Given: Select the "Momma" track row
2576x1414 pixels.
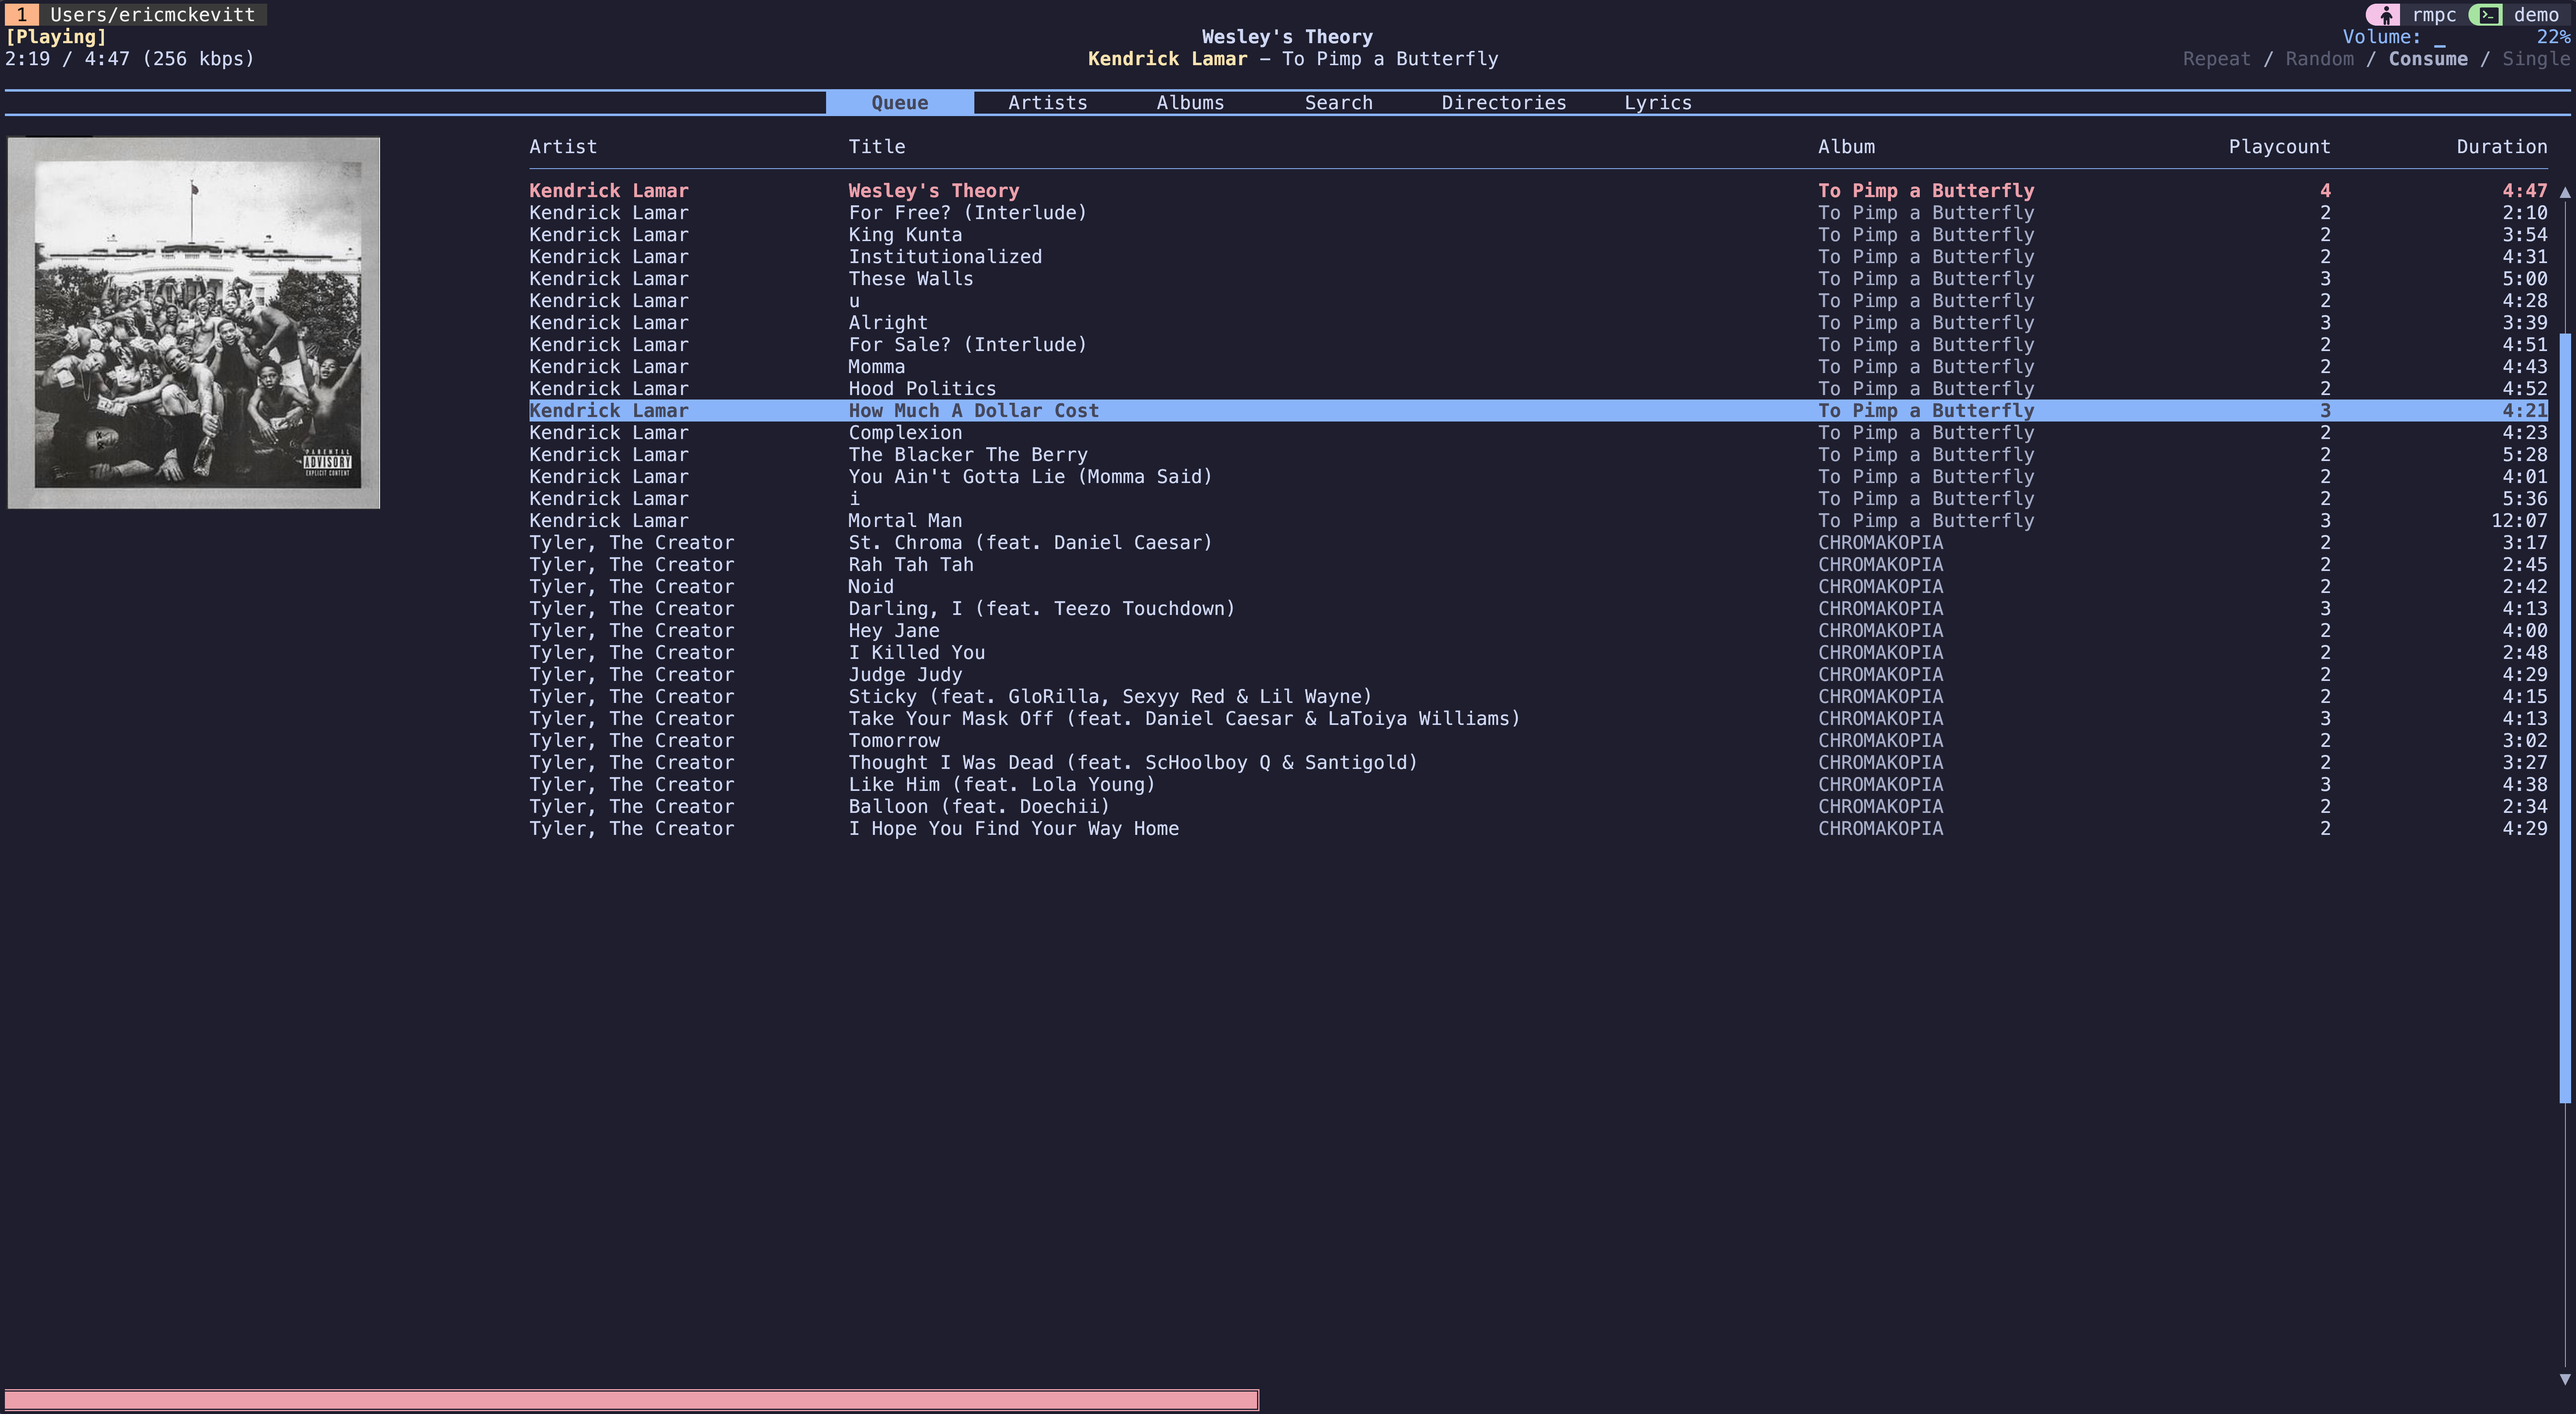Looking at the screenshot, I should pyautogui.click(x=1538, y=367).
